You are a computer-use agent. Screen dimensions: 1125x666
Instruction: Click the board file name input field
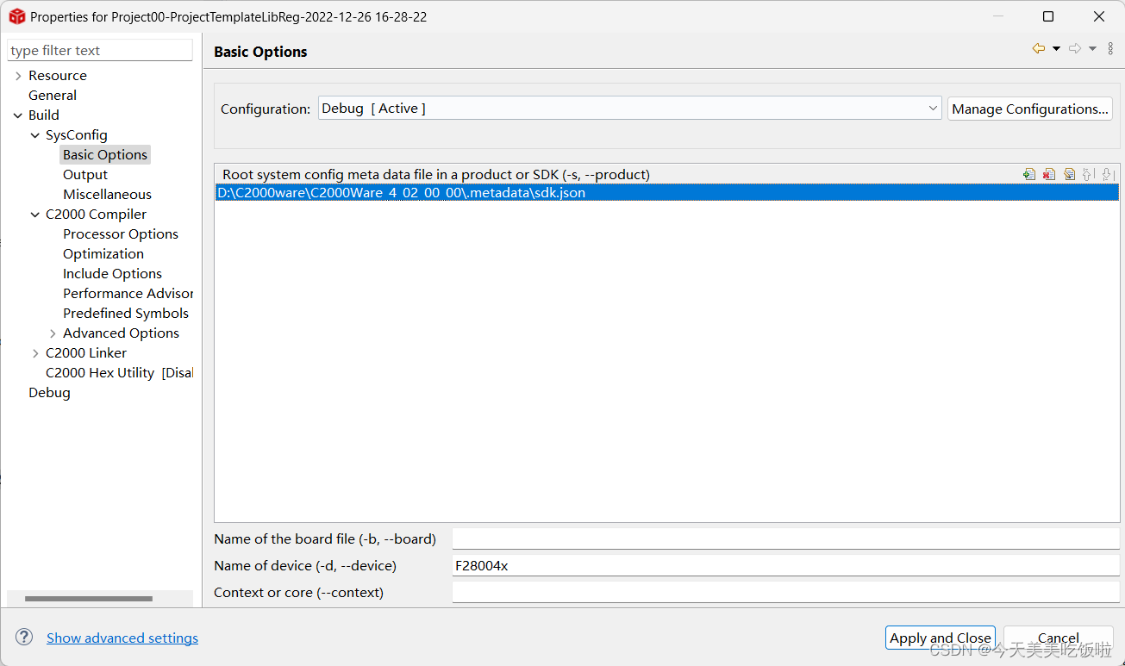(785, 539)
